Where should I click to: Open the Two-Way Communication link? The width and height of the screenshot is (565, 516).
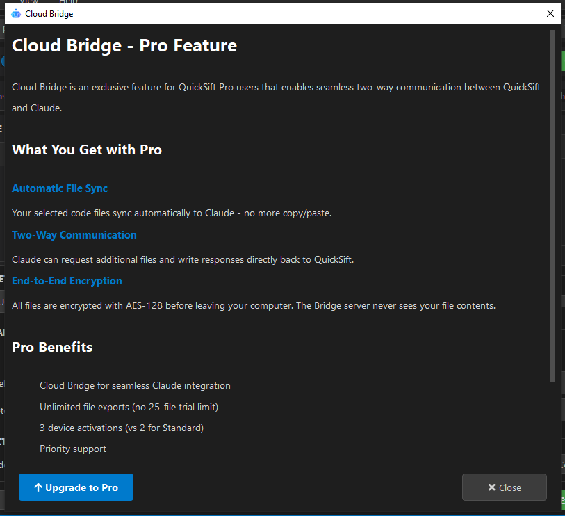(74, 235)
